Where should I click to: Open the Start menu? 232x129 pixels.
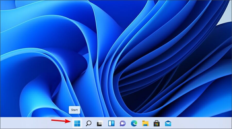(77, 123)
